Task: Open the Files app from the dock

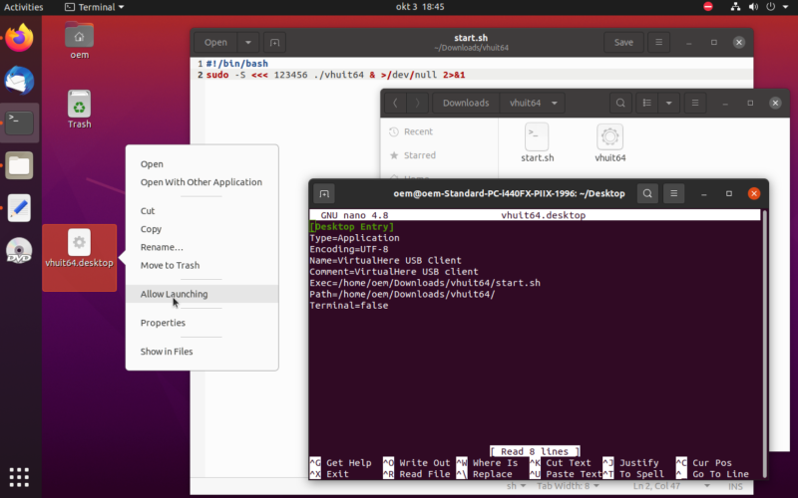Action: pos(19,165)
